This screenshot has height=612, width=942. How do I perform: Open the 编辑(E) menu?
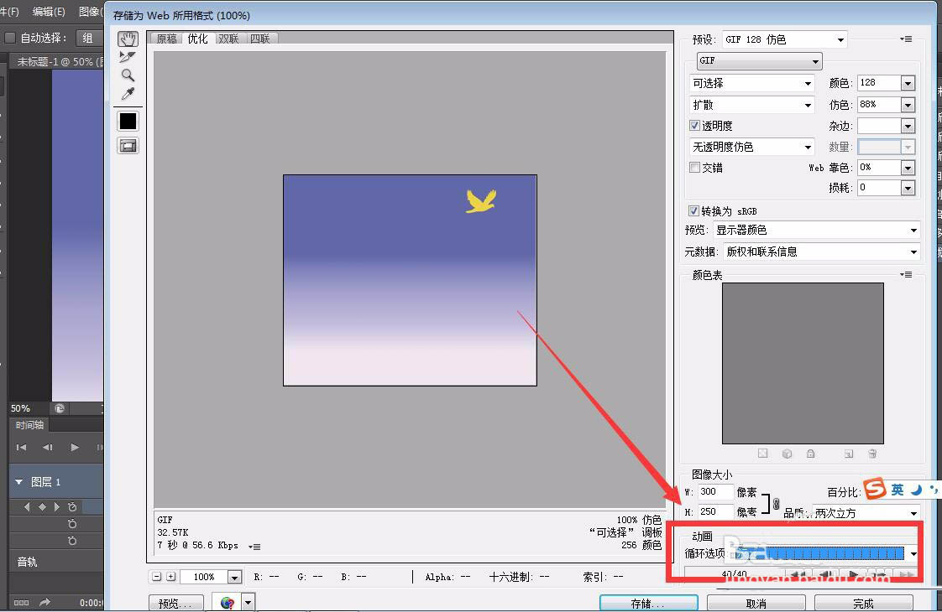tap(49, 12)
